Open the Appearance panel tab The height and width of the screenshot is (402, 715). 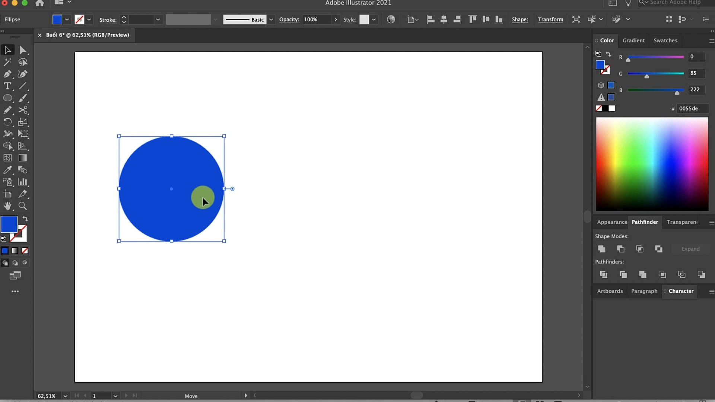(611, 222)
